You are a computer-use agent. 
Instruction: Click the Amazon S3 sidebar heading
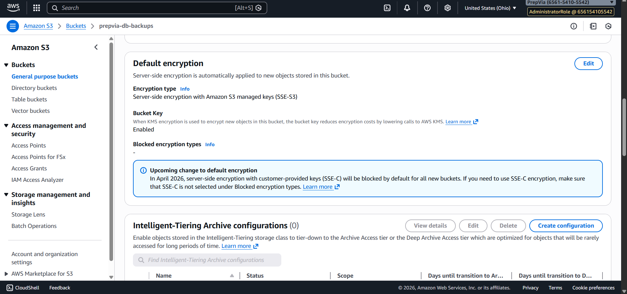(x=30, y=47)
